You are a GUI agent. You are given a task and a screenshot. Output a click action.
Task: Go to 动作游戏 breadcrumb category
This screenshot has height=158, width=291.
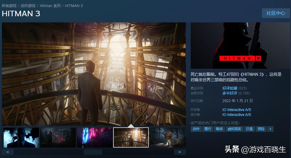pos(28,6)
